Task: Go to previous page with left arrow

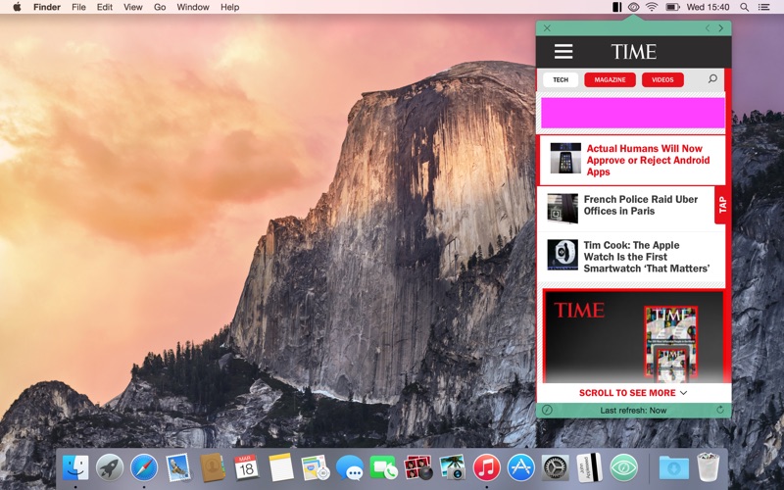Action: pyautogui.click(x=707, y=28)
